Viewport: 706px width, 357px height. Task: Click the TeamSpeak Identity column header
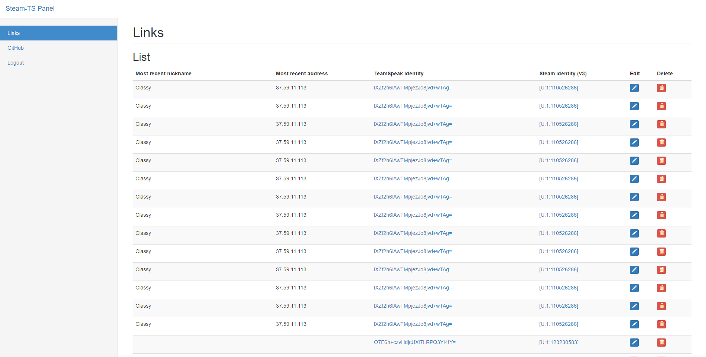click(399, 73)
